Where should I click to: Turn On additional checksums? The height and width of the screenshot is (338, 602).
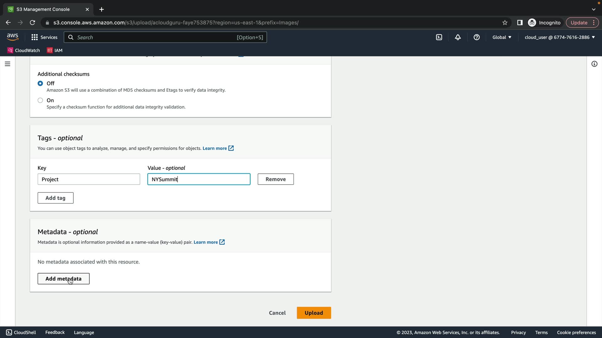point(40,100)
